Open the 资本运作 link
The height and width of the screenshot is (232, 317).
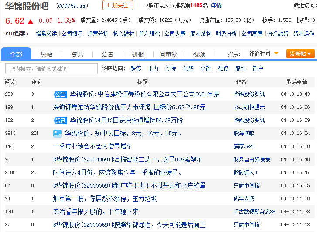303,34
